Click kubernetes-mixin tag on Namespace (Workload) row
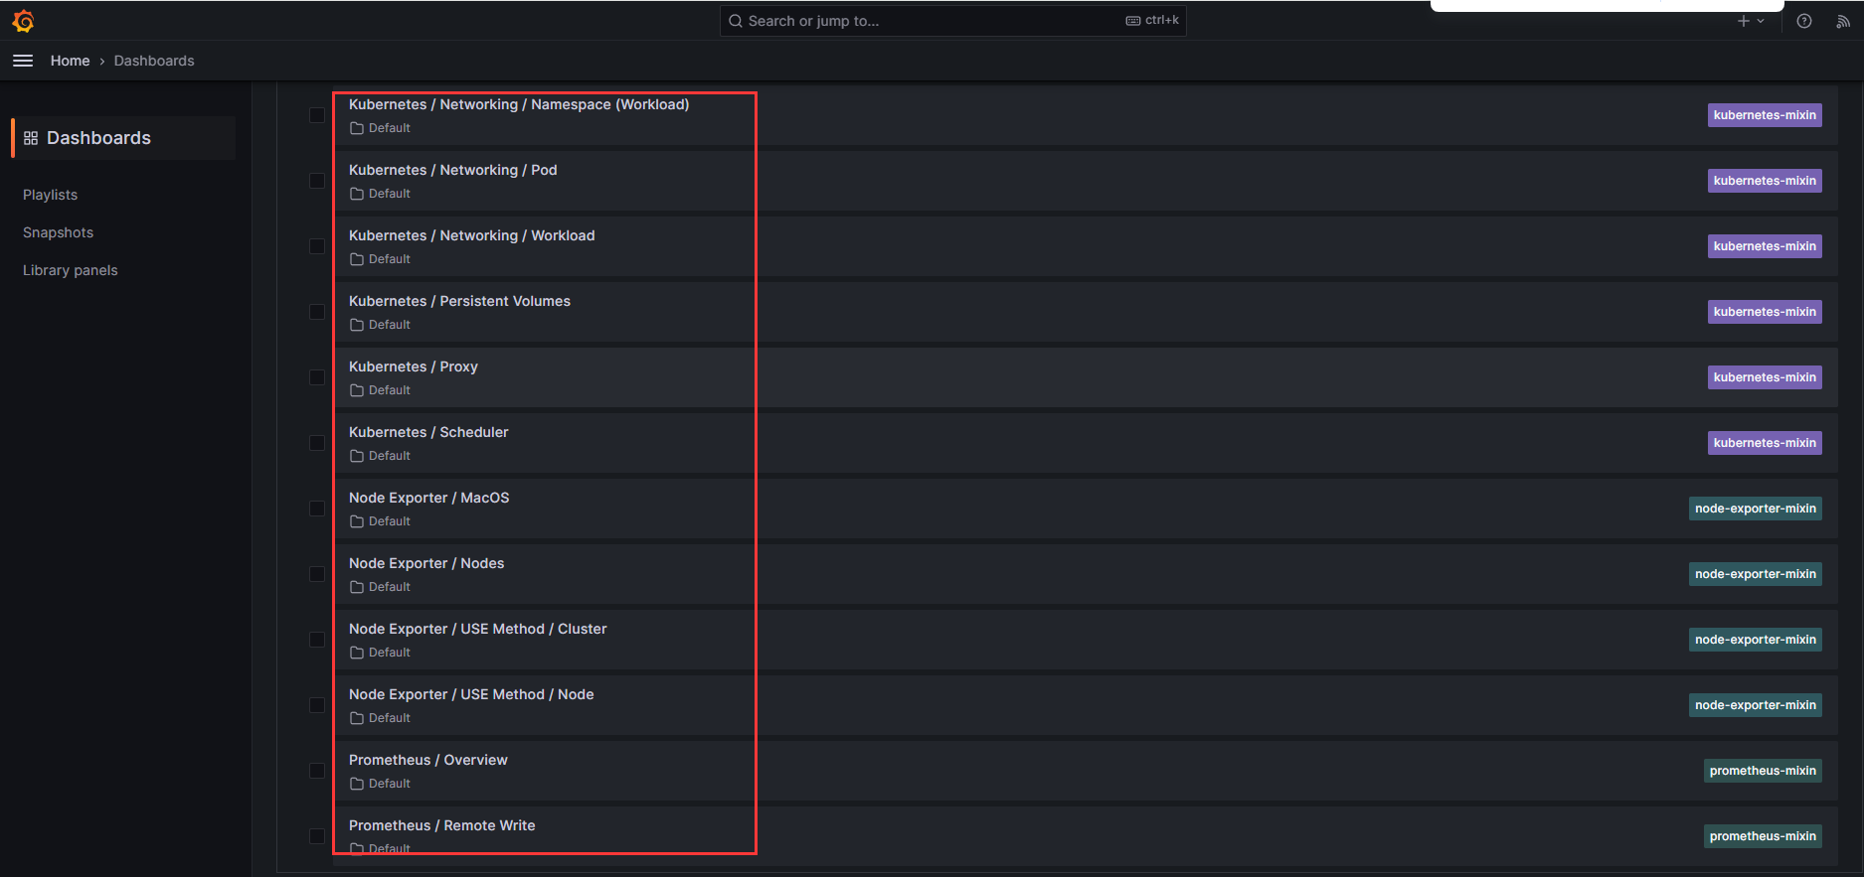The image size is (1864, 877). (x=1765, y=115)
